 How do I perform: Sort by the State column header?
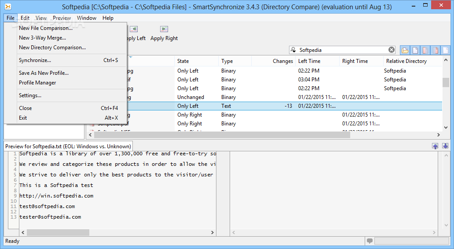196,61
